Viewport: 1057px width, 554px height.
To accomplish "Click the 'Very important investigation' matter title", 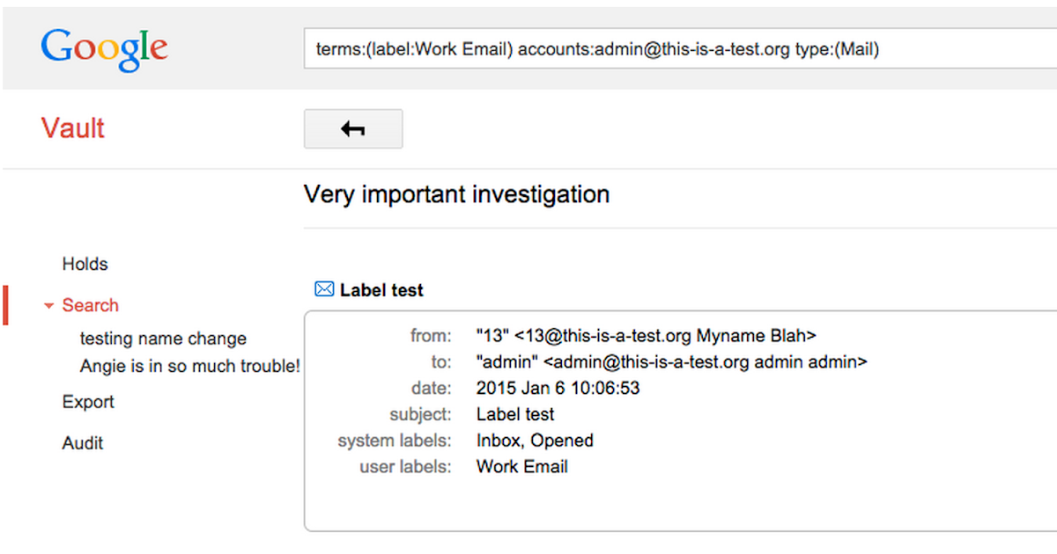I will click(x=456, y=193).
